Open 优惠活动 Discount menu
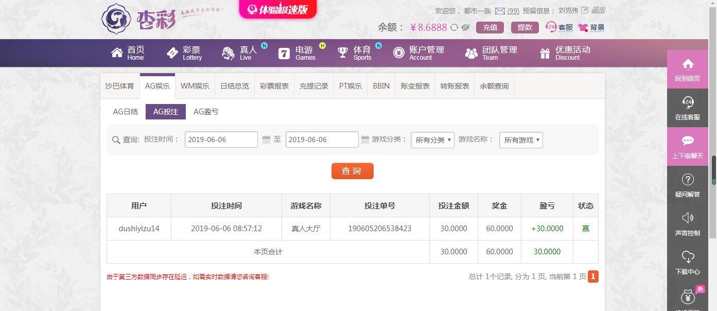Image resolution: width=717 pixels, height=311 pixels. (x=565, y=53)
